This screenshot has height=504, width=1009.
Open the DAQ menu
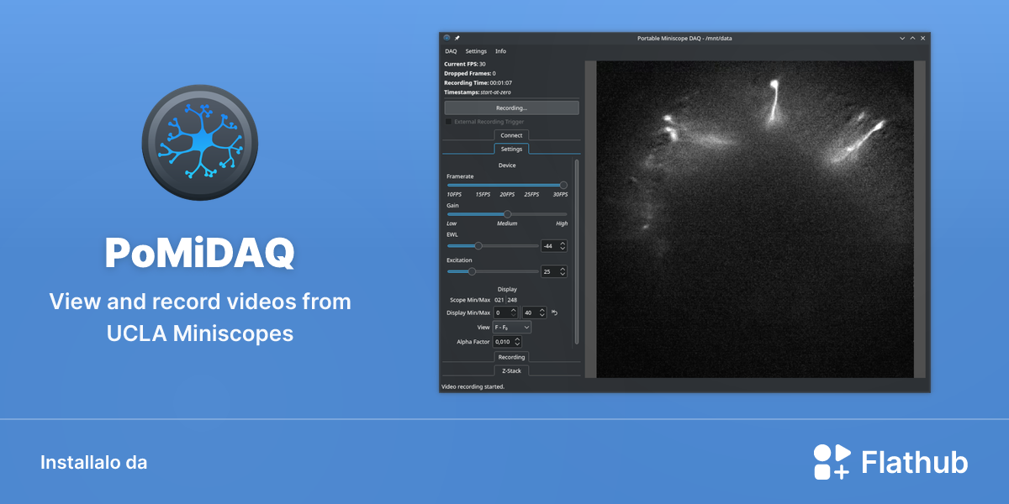pyautogui.click(x=451, y=51)
